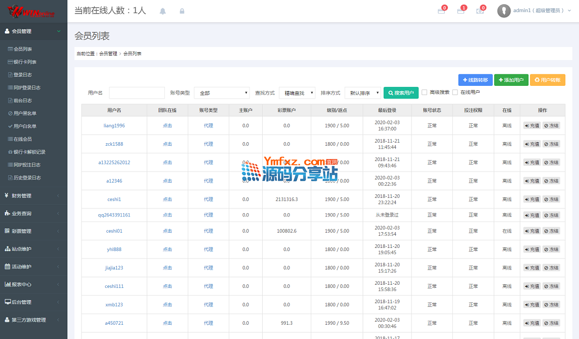Enable the 高级搜索 checkbox
579x339 pixels.
click(x=424, y=93)
